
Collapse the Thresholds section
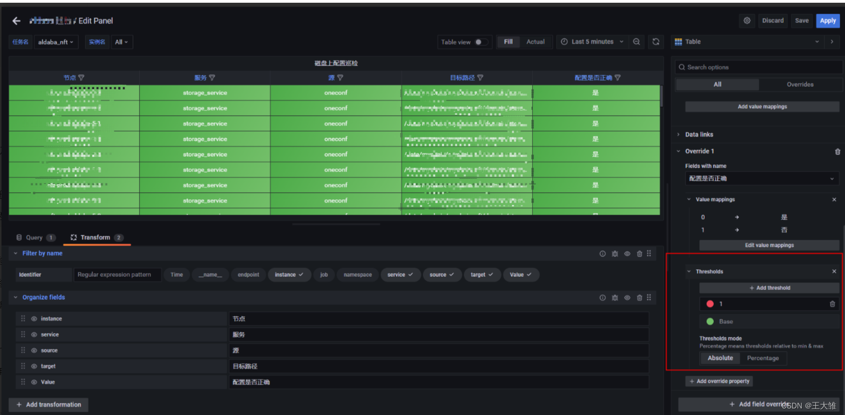[689, 271]
